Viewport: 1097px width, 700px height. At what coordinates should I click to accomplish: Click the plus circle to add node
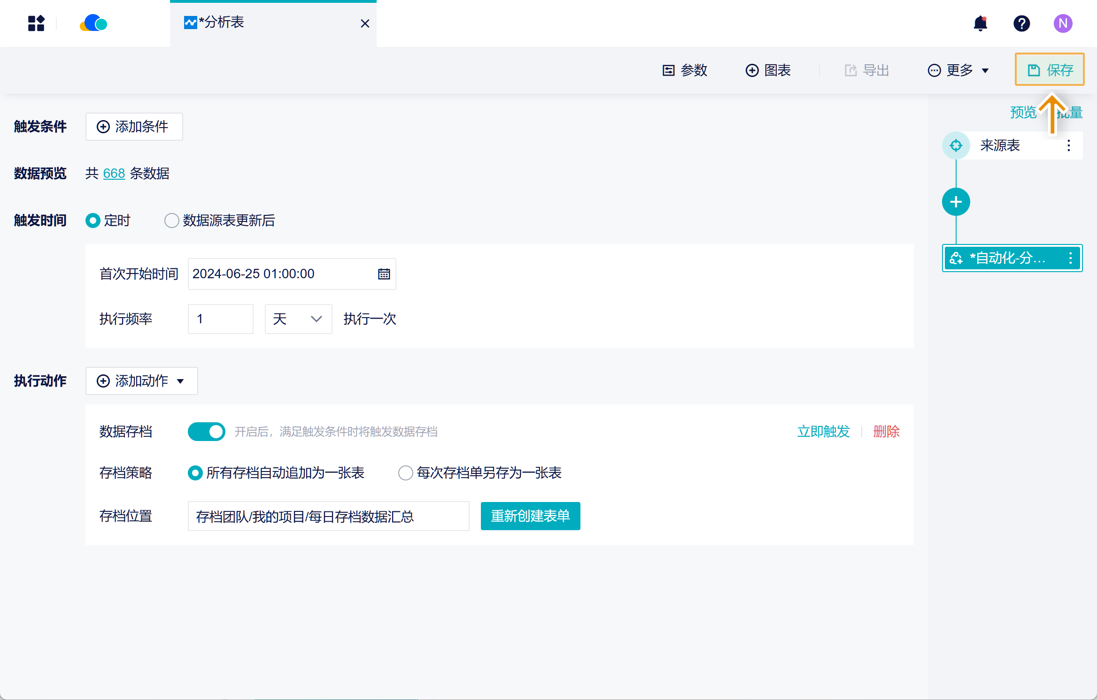click(x=956, y=202)
